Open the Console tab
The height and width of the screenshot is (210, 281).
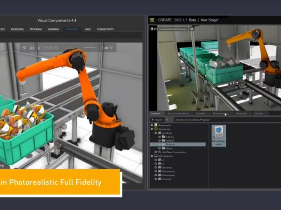(259, 113)
